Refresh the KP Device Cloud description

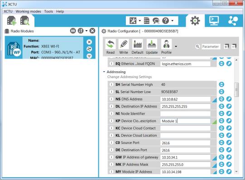click(x=221, y=121)
